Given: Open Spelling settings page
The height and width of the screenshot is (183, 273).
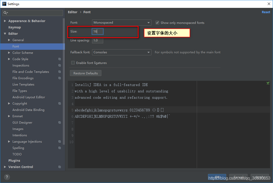Looking at the screenshot, I should pyautogui.click(x=18, y=148).
